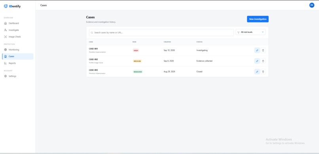Open the FD user avatar menu
Viewport: 319px width, 154px height.
[x=311, y=5]
